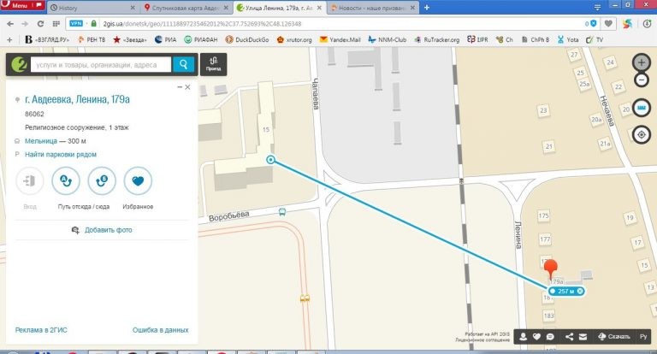Toggle the VPN badge in address bar
This screenshot has width=657, height=354.
click(76, 23)
